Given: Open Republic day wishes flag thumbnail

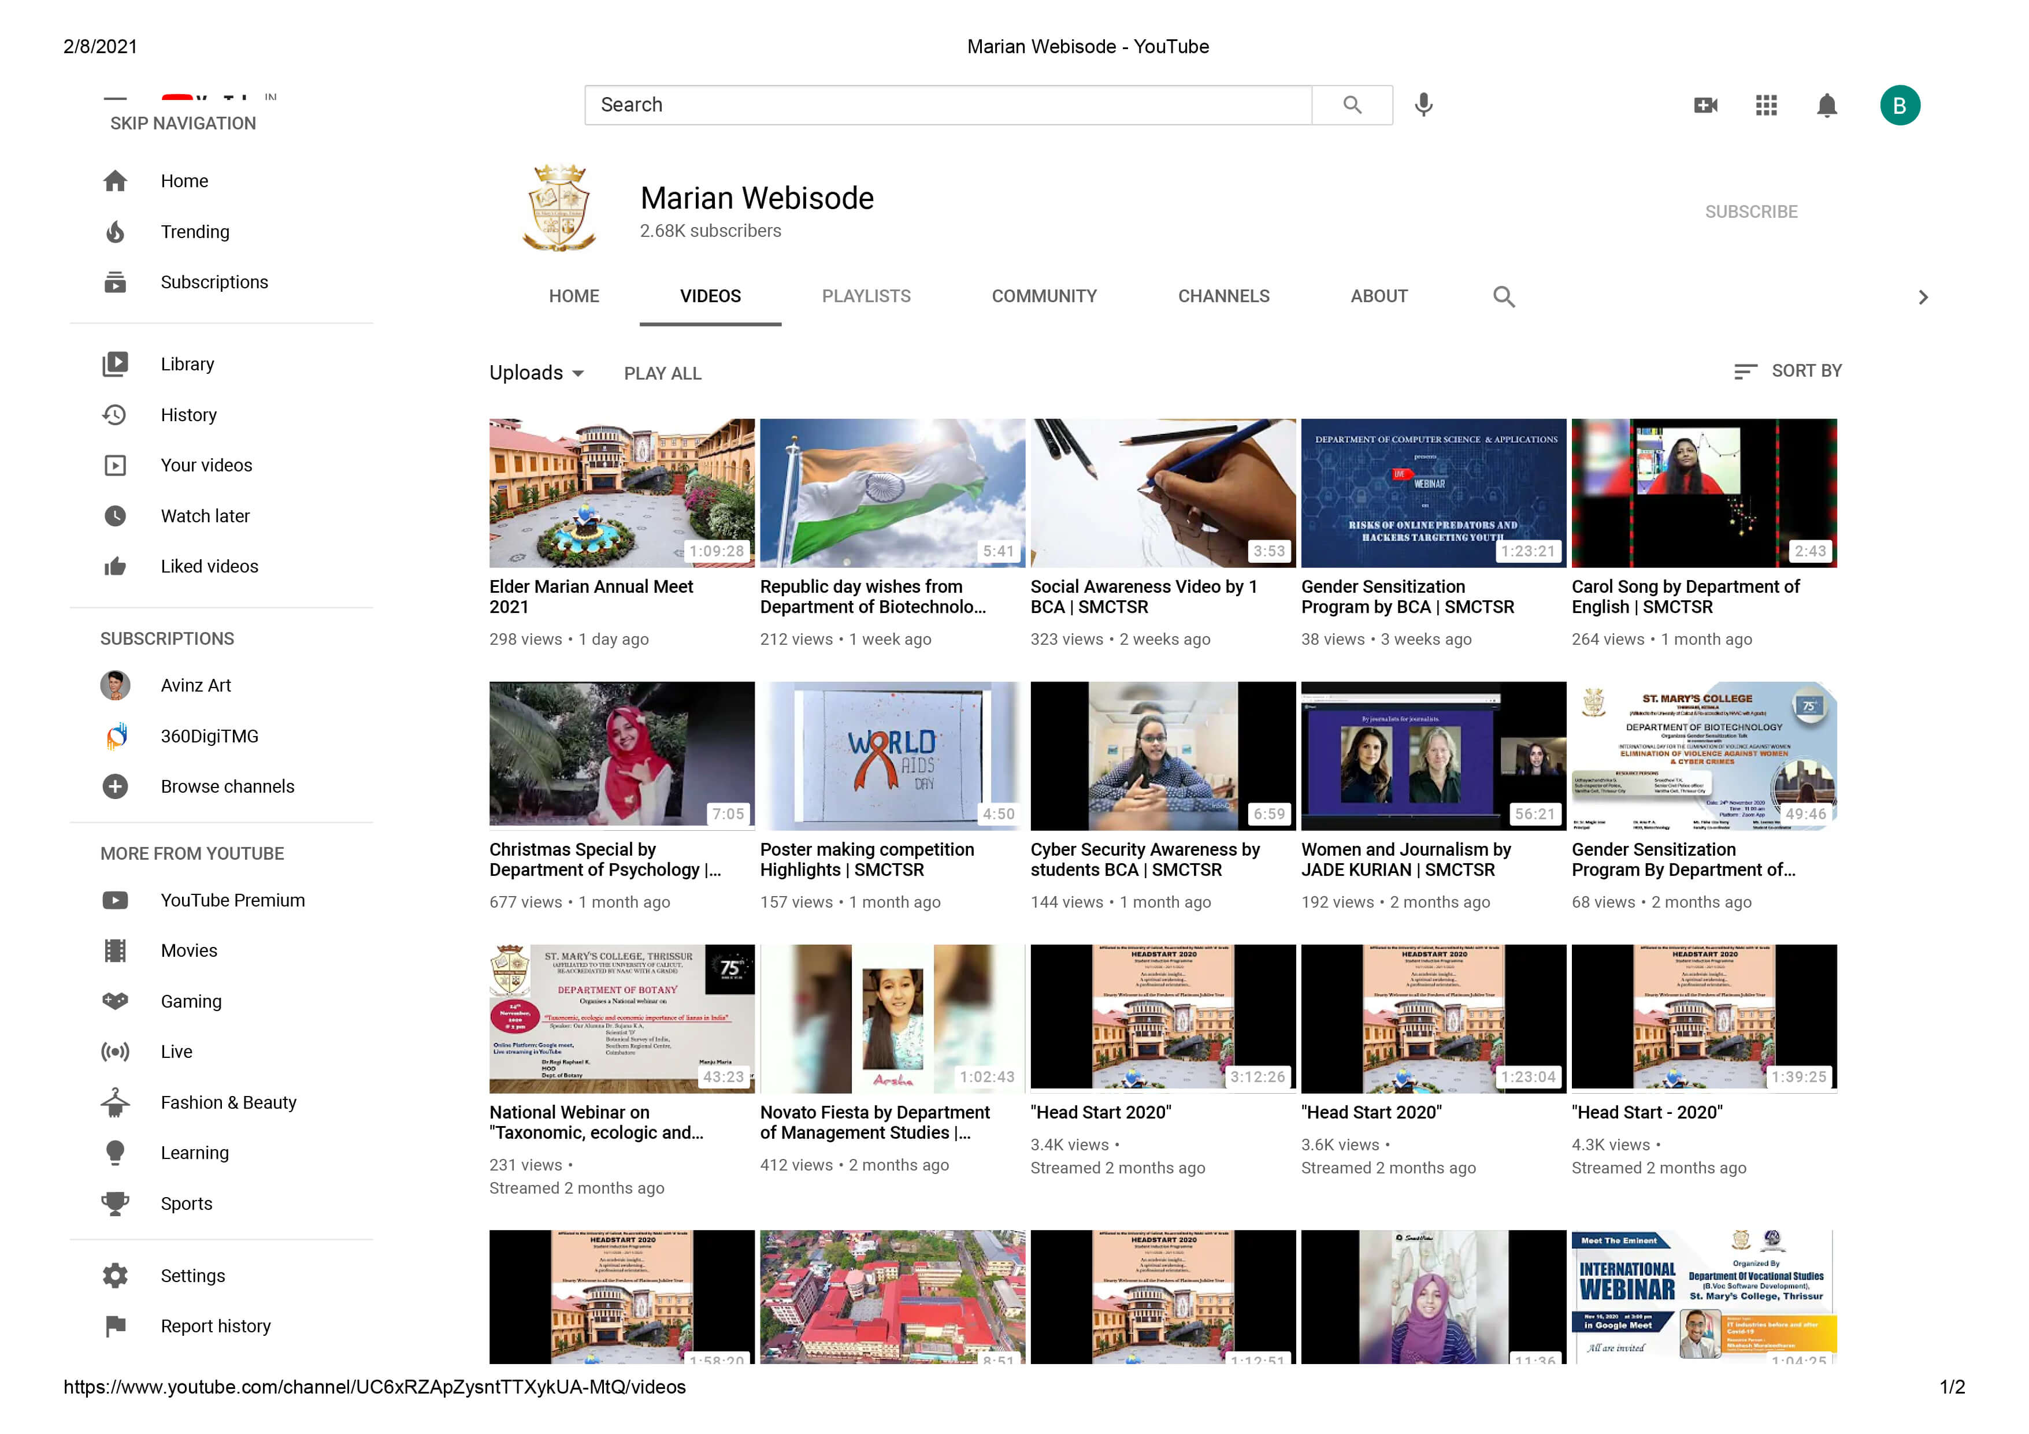Looking at the screenshot, I should (x=892, y=493).
